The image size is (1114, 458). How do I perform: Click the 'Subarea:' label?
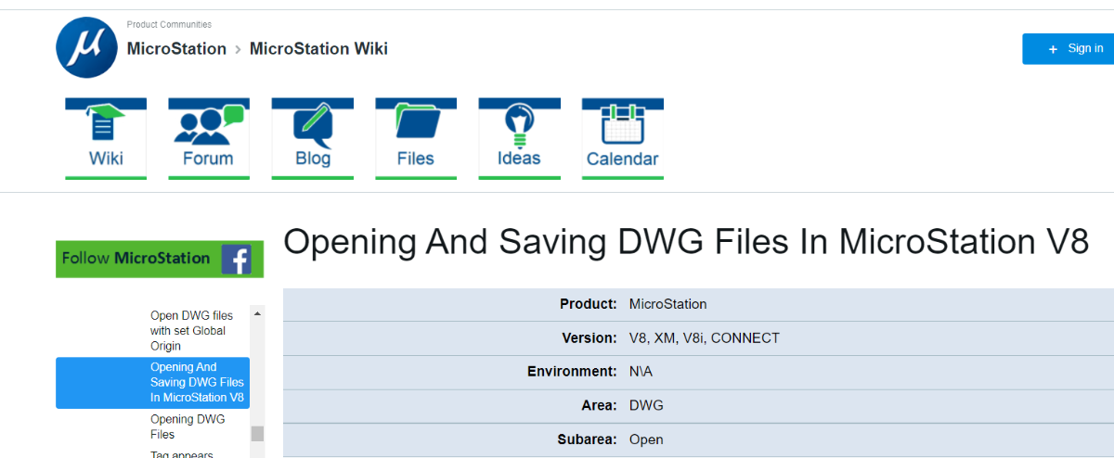pyautogui.click(x=587, y=439)
